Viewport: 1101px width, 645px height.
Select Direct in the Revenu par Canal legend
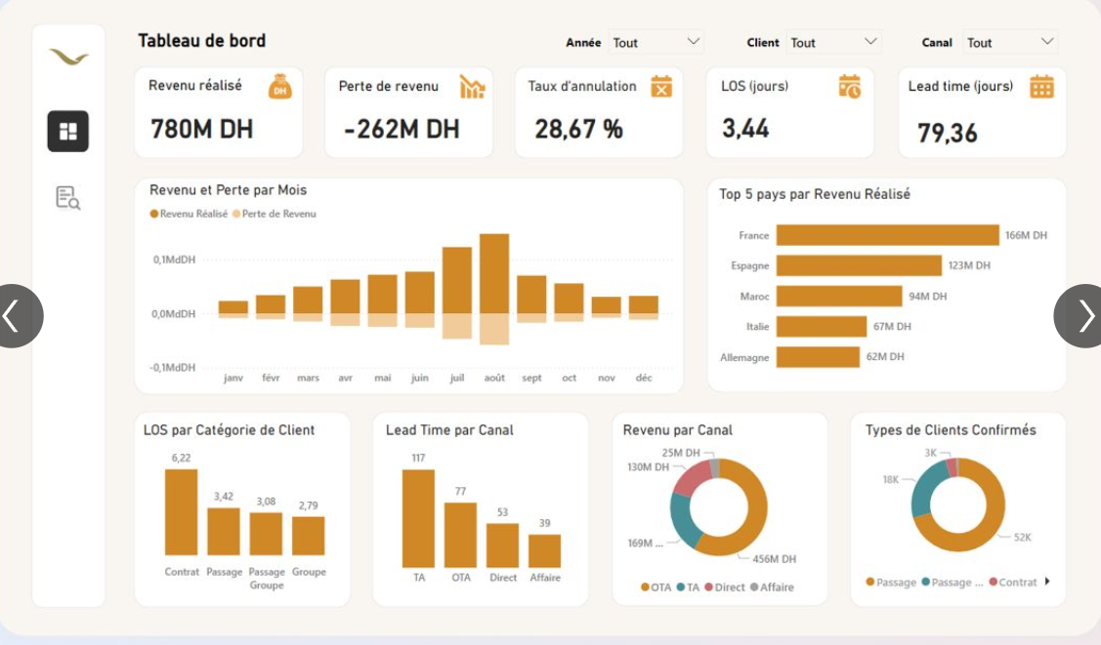pos(725,587)
